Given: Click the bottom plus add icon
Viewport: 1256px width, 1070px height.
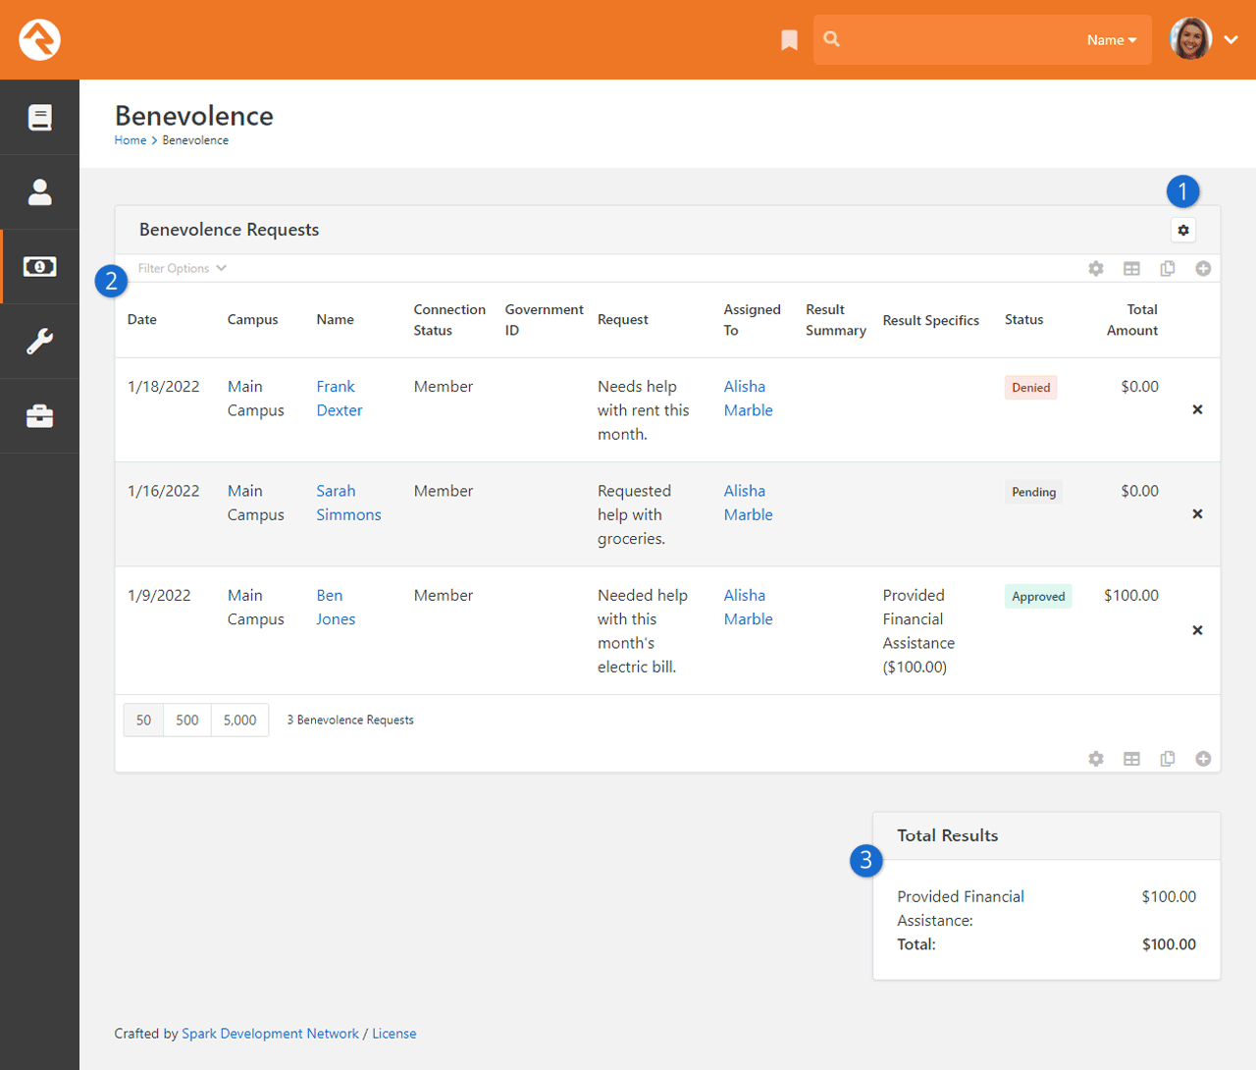Looking at the screenshot, I should tap(1203, 759).
